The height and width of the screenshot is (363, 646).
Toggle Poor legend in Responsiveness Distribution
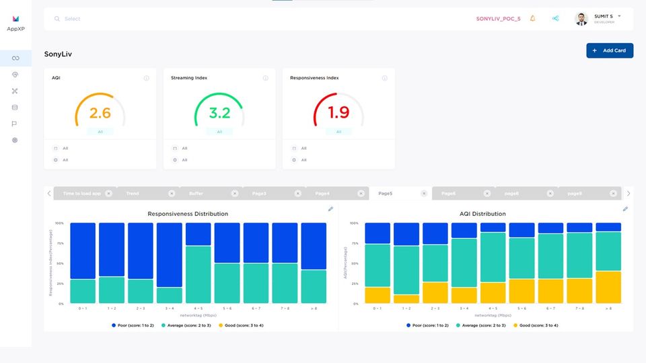(133, 325)
